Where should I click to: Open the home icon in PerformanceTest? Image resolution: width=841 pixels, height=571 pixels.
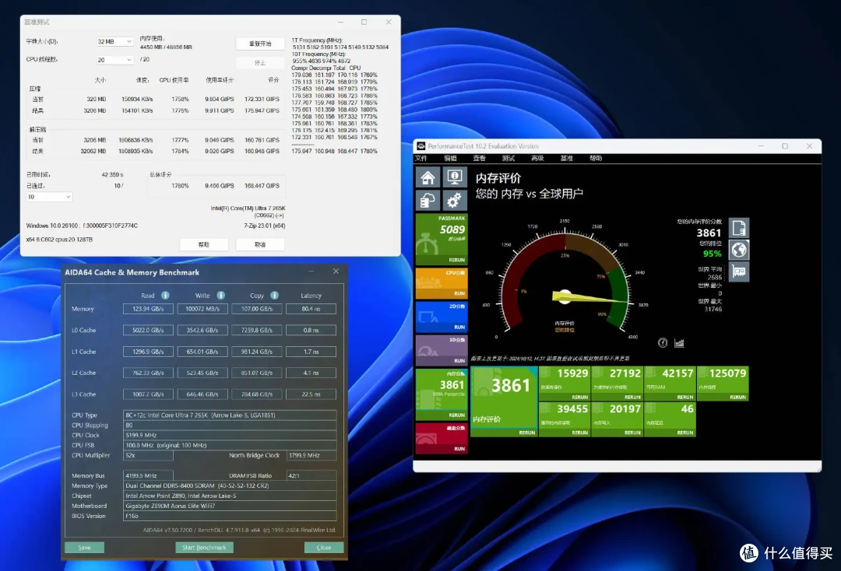click(428, 177)
